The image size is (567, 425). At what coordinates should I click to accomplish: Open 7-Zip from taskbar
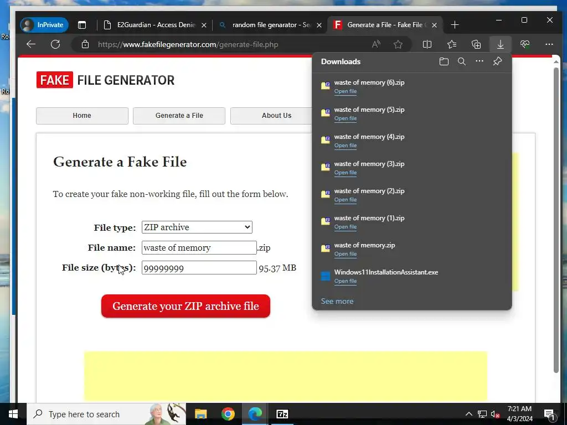click(x=282, y=414)
